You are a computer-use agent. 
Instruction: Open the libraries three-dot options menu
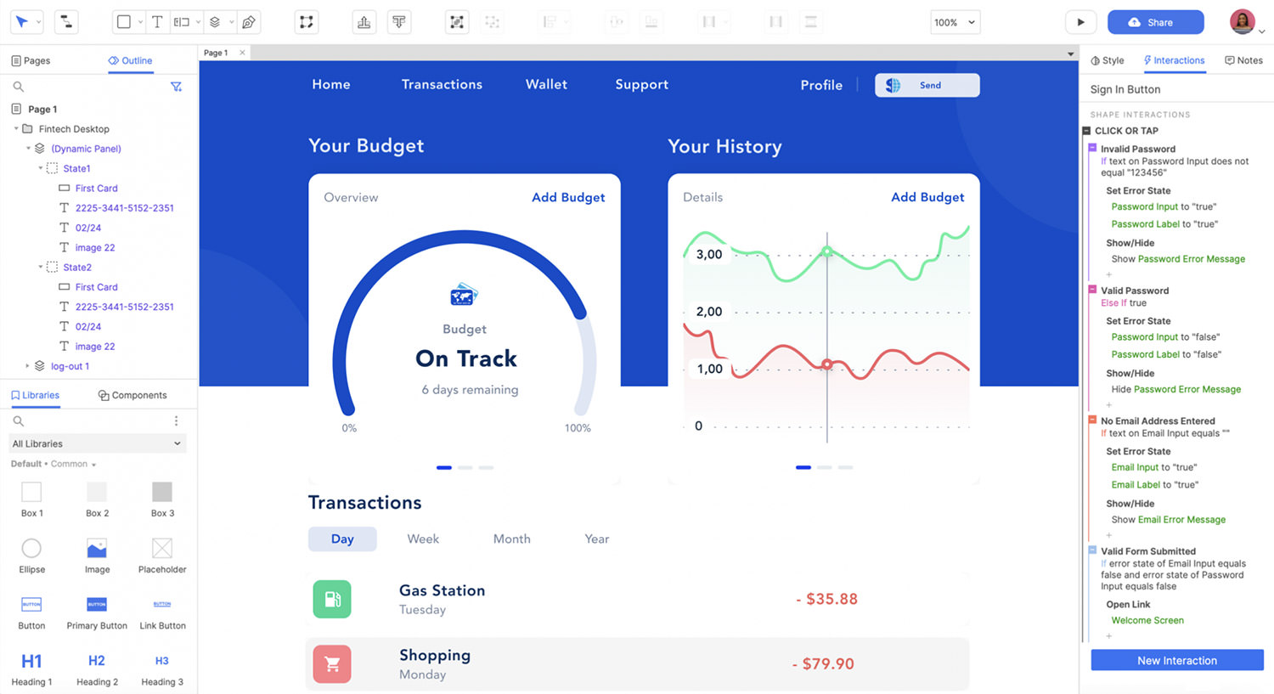(176, 421)
